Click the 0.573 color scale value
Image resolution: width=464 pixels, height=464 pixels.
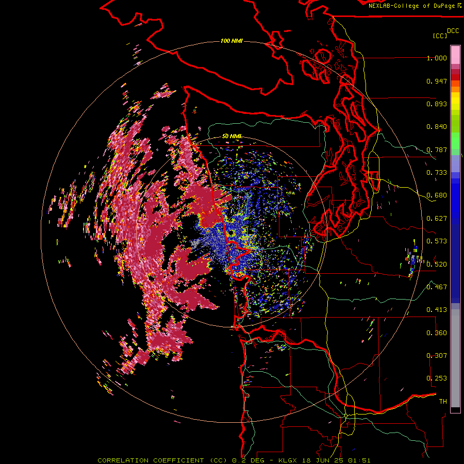pos(437,241)
